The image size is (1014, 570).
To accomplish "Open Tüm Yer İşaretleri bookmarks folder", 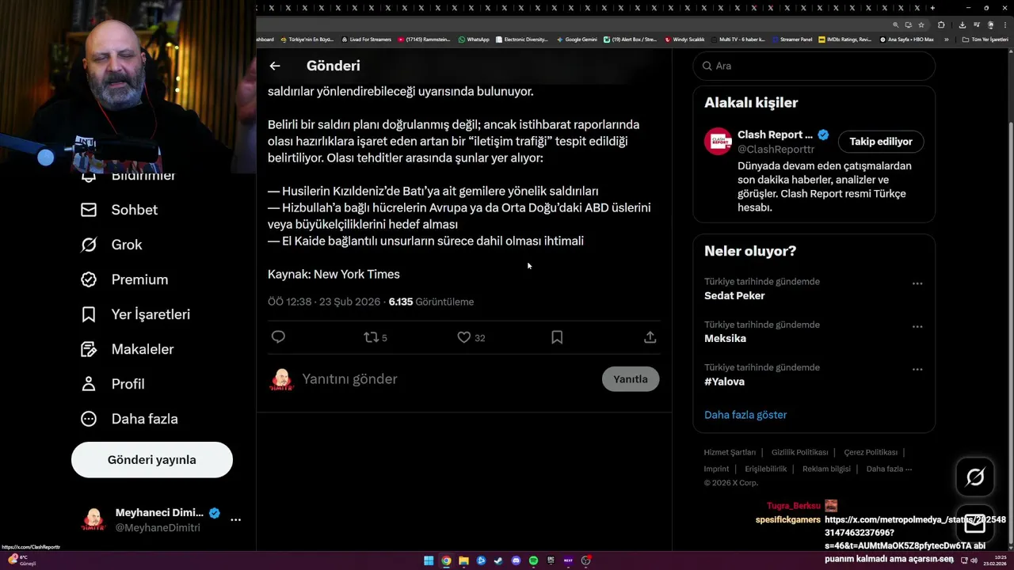I will pyautogui.click(x=984, y=39).
